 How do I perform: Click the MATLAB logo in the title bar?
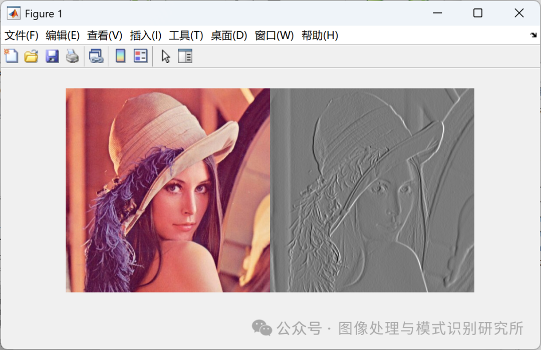coord(14,13)
